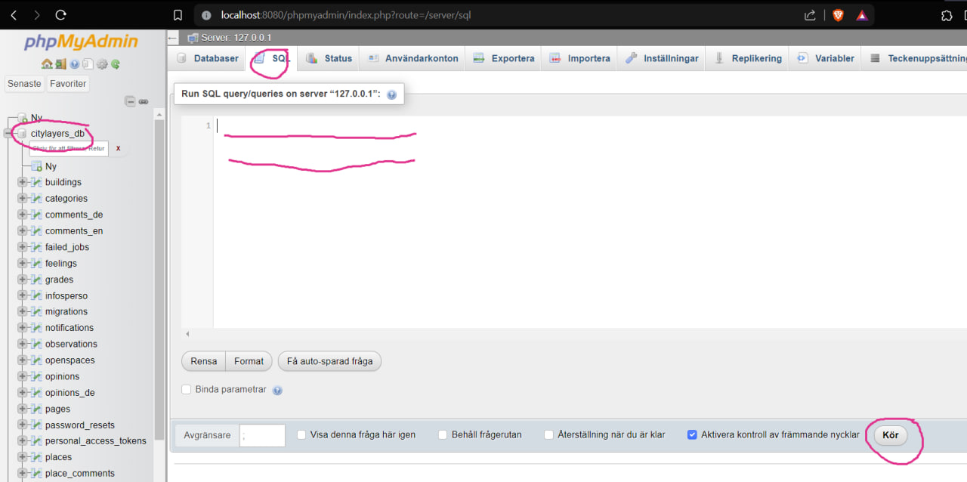
Task: Expand the comments_en table node
Action: 22,231
